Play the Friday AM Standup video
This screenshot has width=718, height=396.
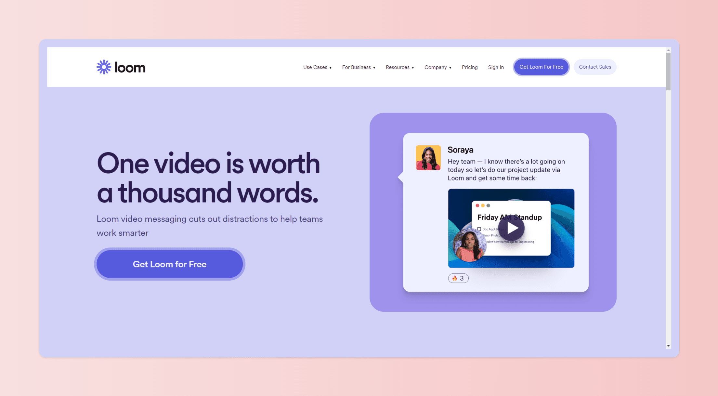pos(511,228)
